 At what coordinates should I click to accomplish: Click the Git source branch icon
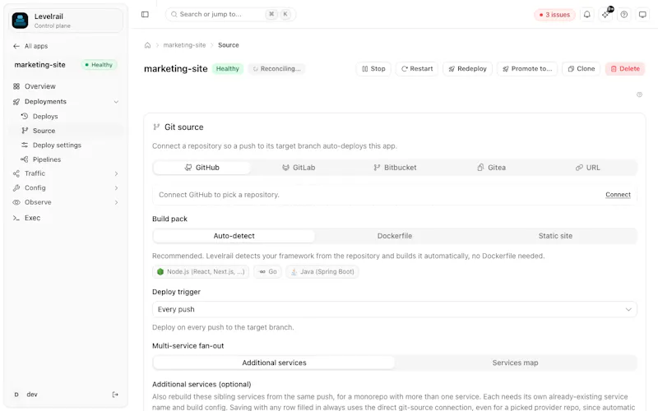[x=156, y=127]
